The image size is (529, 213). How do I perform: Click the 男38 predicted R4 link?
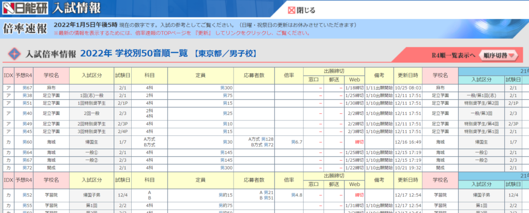click(27, 95)
